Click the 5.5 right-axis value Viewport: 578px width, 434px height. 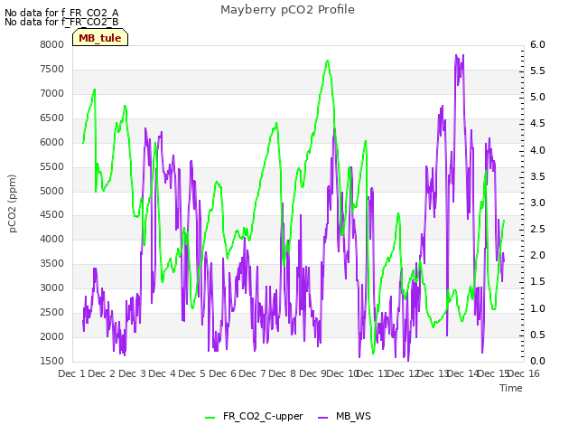[537, 71]
